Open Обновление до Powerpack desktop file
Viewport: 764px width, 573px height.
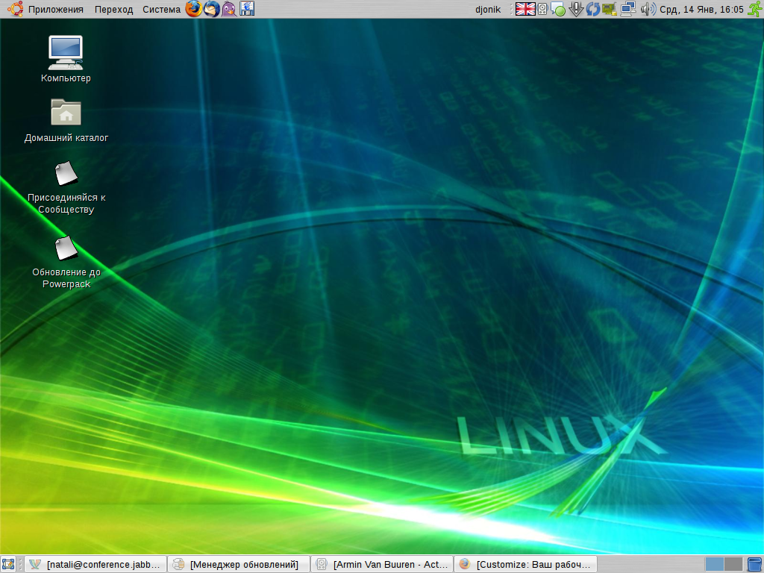coord(66,249)
